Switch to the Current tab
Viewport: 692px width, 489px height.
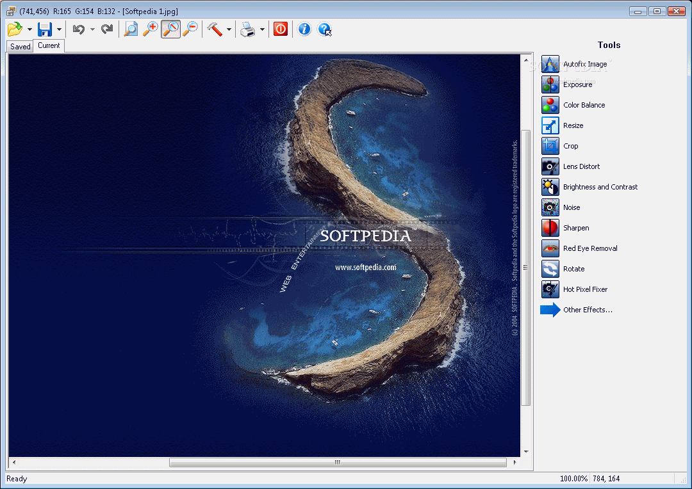[x=49, y=45]
